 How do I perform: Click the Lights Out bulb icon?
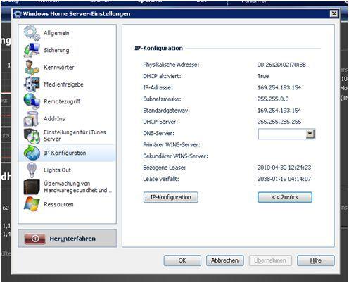click(x=32, y=170)
